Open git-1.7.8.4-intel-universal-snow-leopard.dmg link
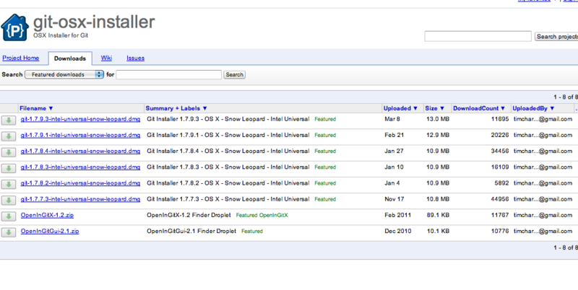Screen dimensions: 578x290 coord(80,151)
